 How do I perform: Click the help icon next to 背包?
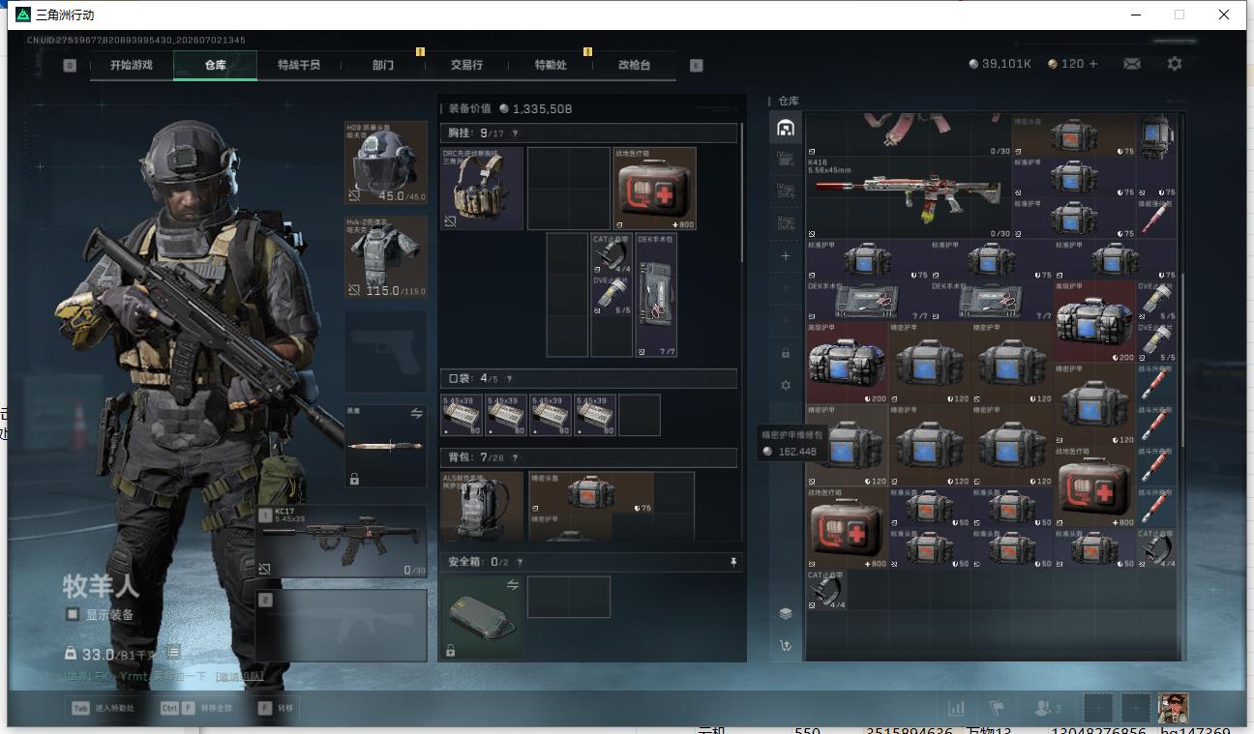coord(515,457)
